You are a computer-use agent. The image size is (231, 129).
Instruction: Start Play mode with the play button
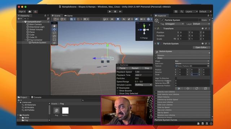click(110, 11)
